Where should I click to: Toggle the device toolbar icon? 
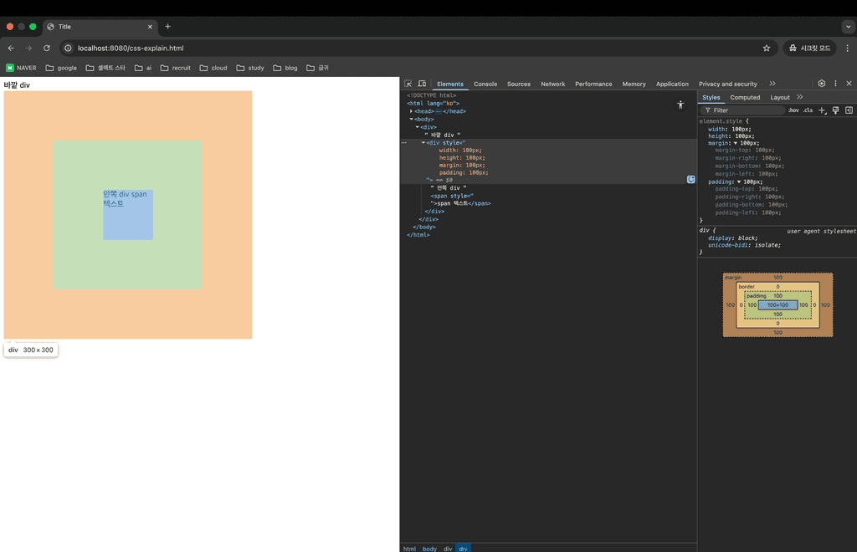click(x=422, y=84)
